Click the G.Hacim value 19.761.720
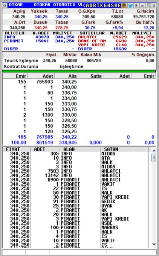 point(144,17)
